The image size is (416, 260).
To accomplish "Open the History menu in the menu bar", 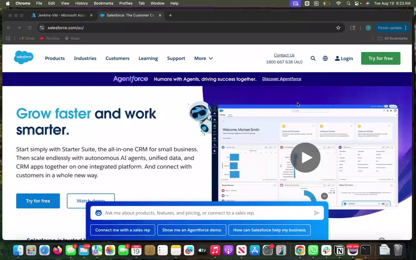I will click(82, 4).
